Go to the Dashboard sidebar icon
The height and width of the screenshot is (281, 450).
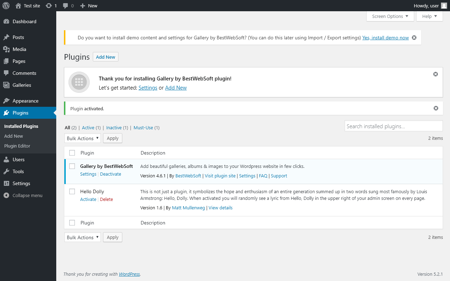click(x=6, y=21)
